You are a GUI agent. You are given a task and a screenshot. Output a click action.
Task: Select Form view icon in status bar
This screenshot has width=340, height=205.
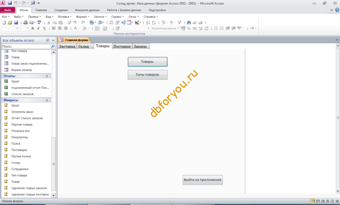click(313, 201)
